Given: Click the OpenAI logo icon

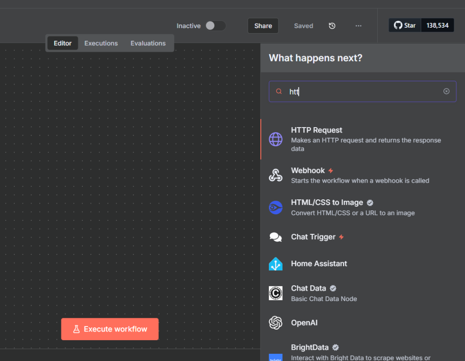Looking at the screenshot, I should tap(276, 323).
